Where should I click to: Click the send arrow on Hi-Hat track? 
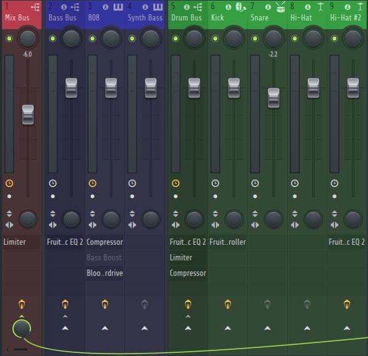[x=307, y=328]
